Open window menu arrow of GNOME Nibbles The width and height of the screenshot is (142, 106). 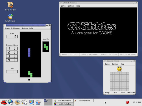pos(61,3)
